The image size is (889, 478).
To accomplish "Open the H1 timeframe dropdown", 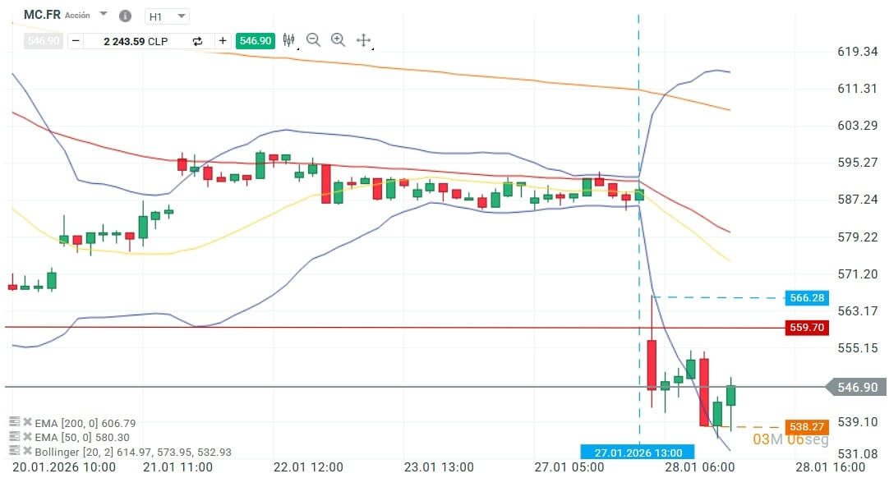I will (x=167, y=16).
